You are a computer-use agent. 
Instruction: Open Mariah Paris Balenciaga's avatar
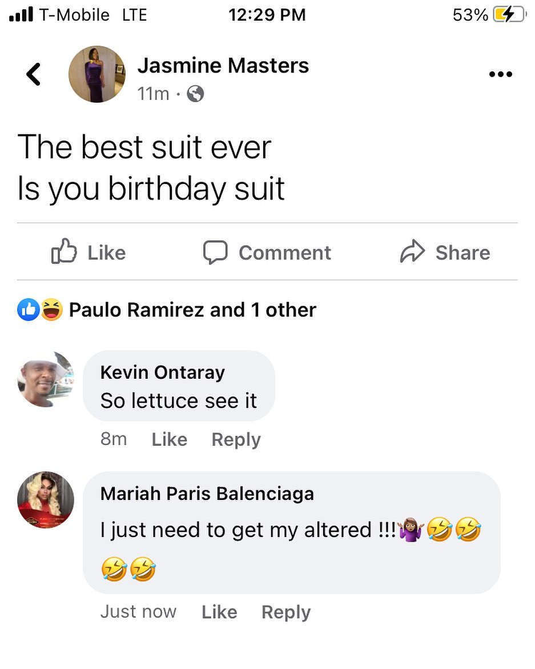pyautogui.click(x=46, y=499)
